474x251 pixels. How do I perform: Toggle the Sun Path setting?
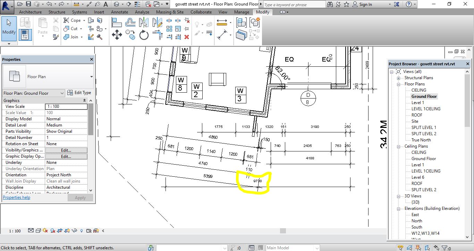pos(44,231)
